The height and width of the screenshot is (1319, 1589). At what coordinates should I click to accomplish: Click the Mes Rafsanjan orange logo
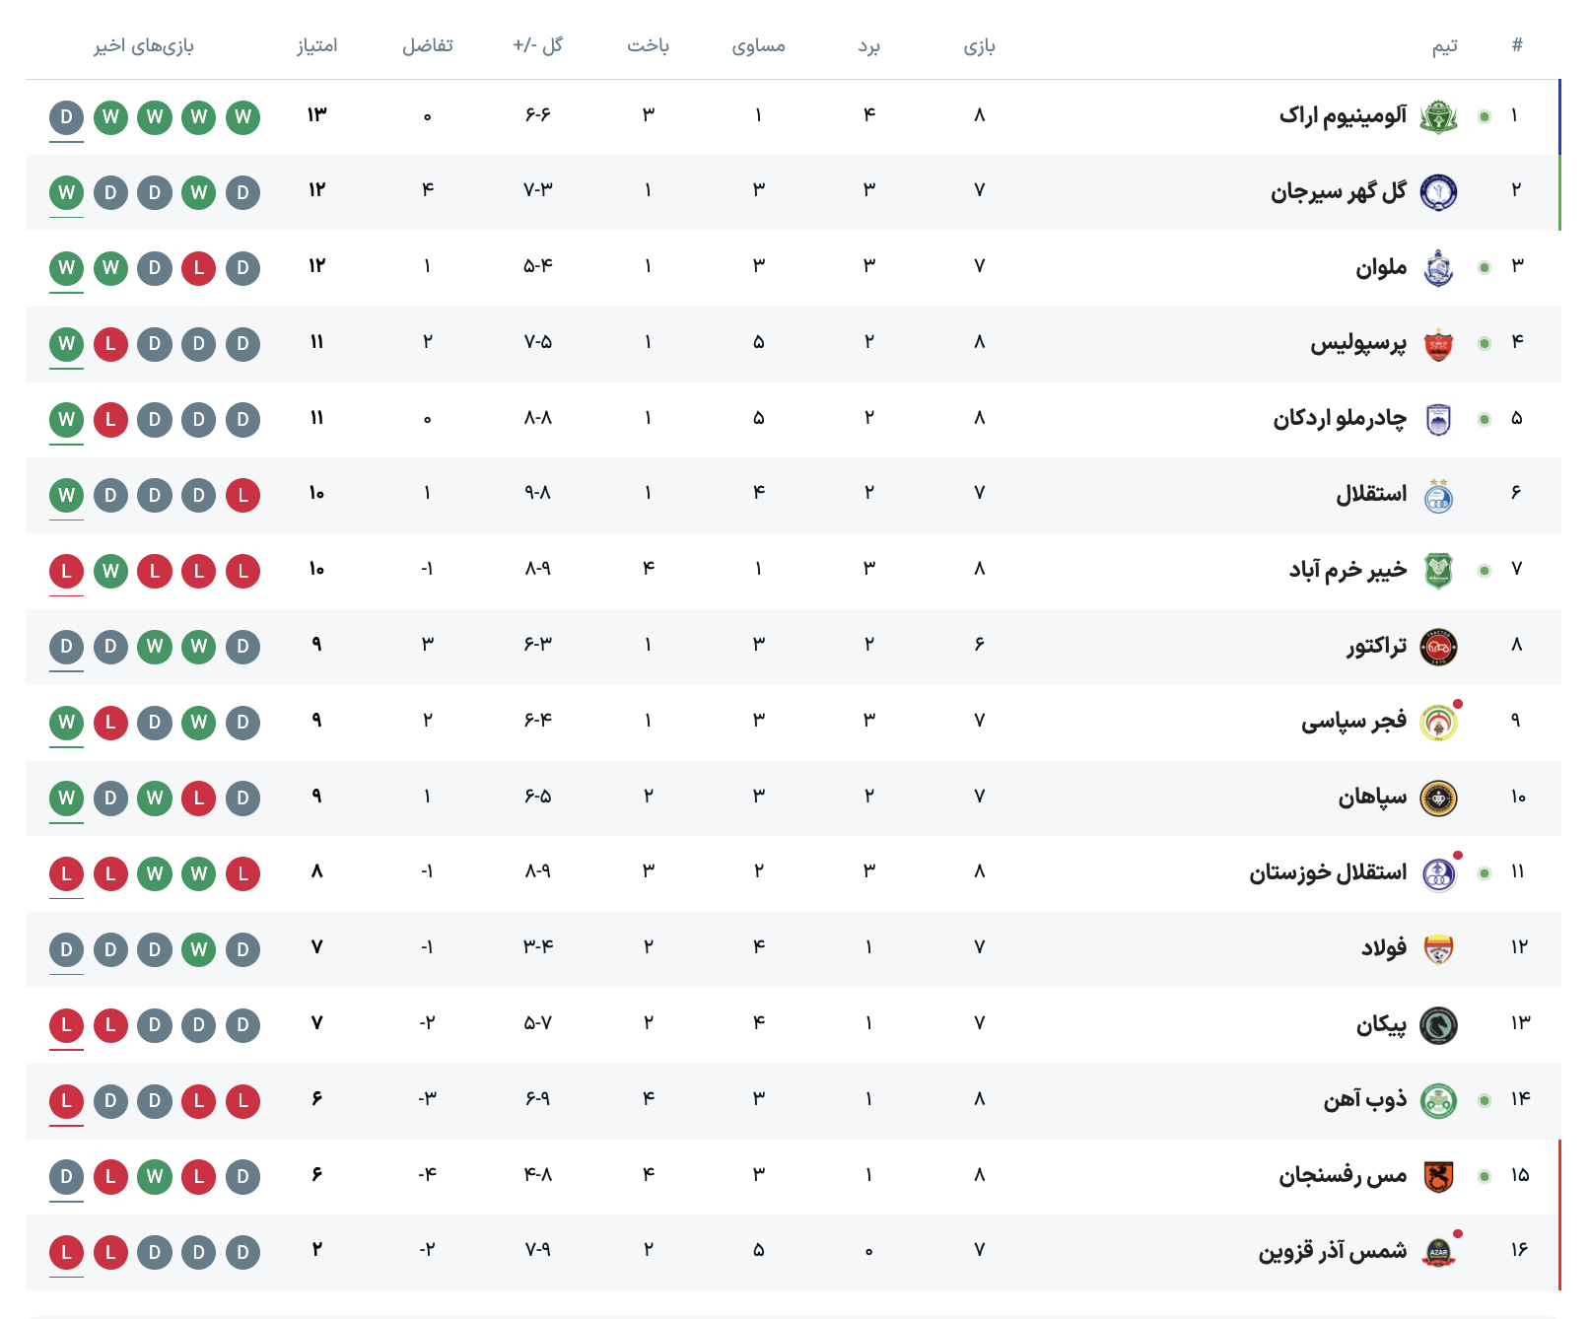tap(1438, 1176)
